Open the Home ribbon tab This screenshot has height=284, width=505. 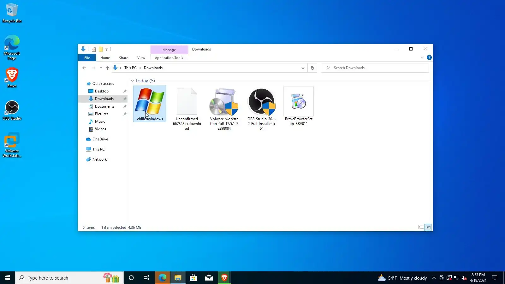click(105, 58)
